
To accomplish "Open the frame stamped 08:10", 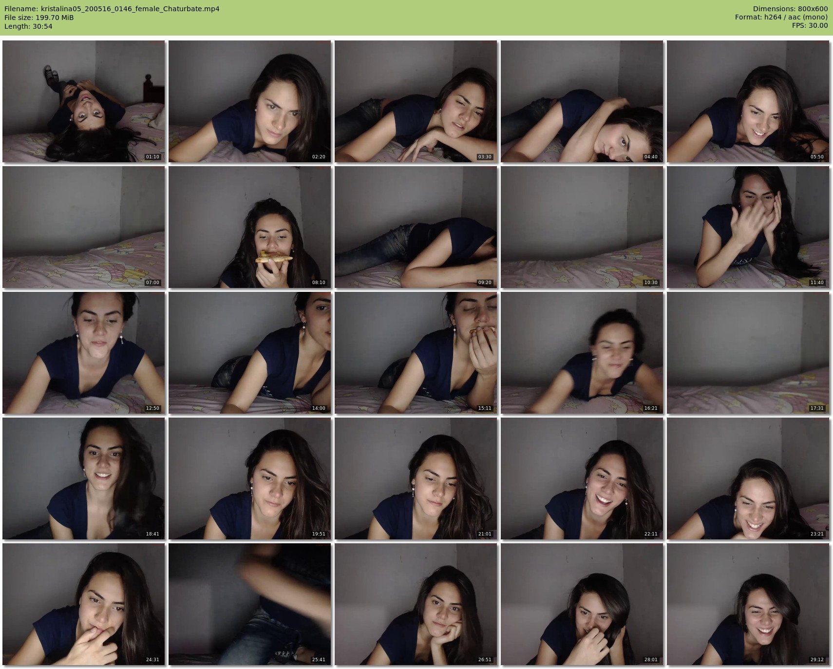I will pos(250,227).
